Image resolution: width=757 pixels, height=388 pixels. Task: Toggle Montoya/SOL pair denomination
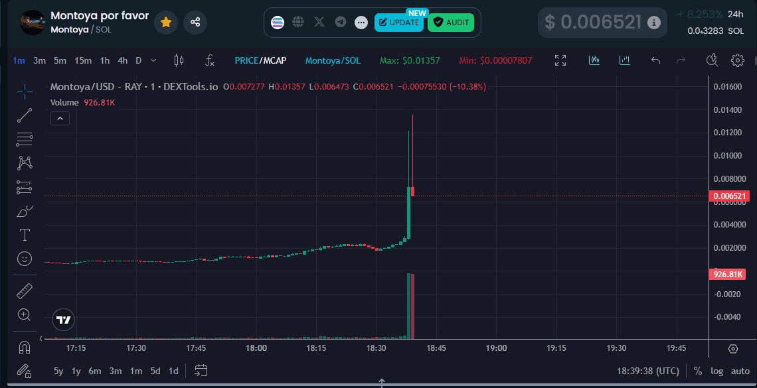click(x=333, y=61)
